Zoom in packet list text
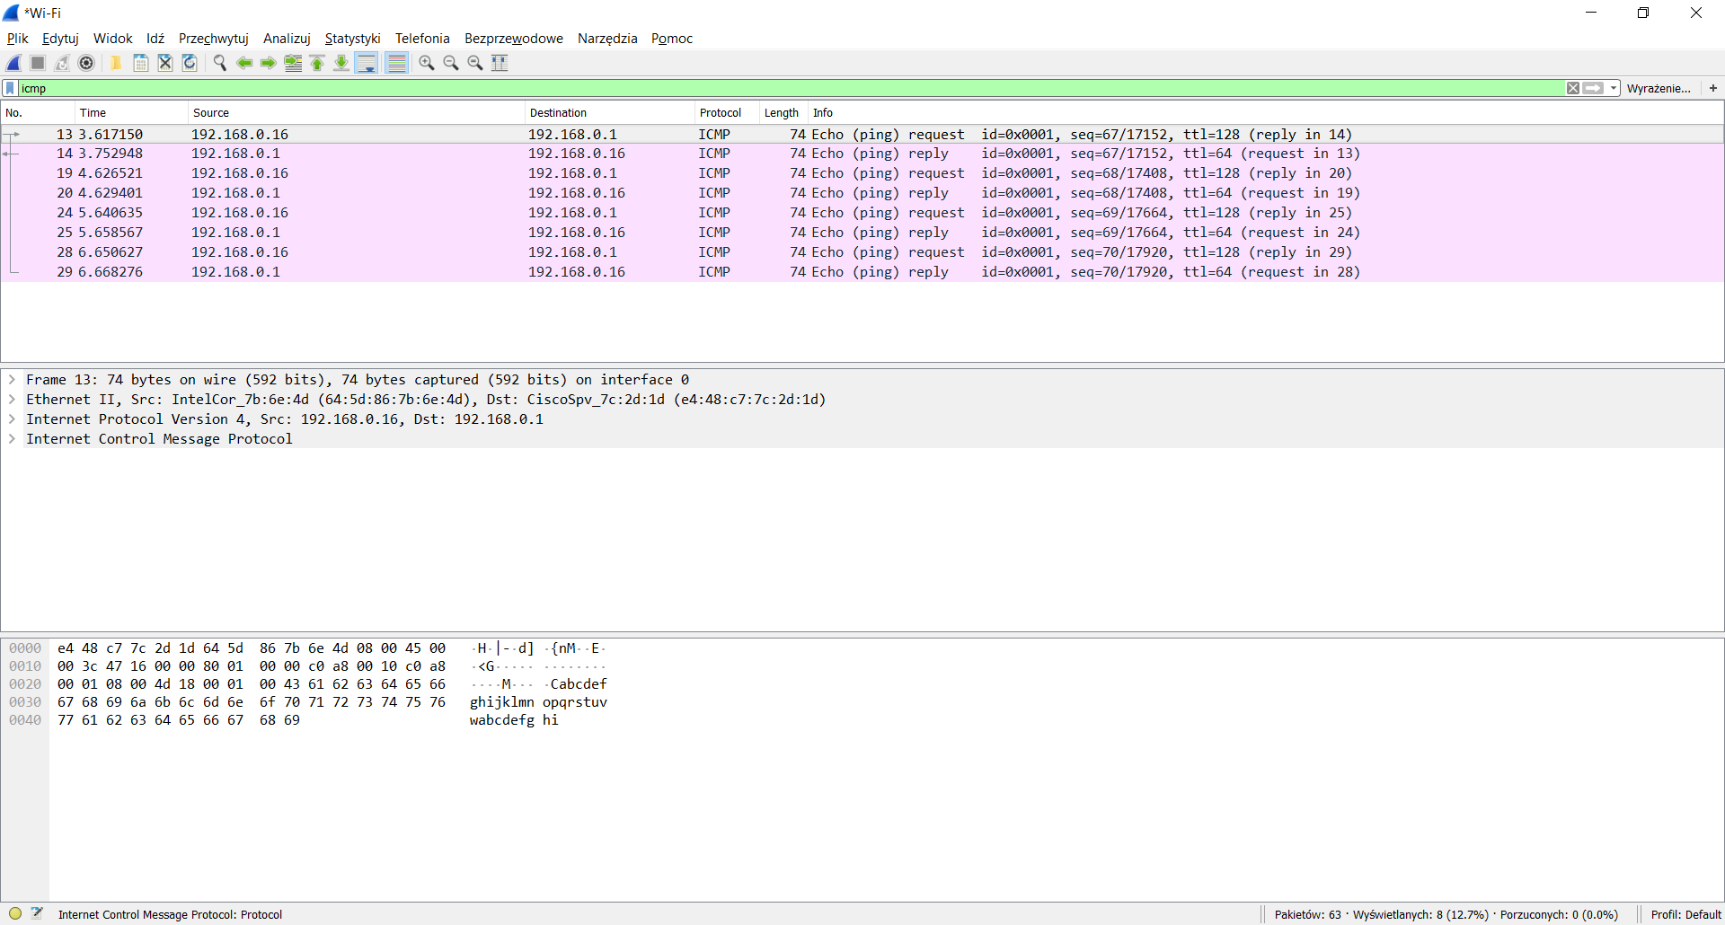Screen dimensions: 1725x925 (427, 63)
